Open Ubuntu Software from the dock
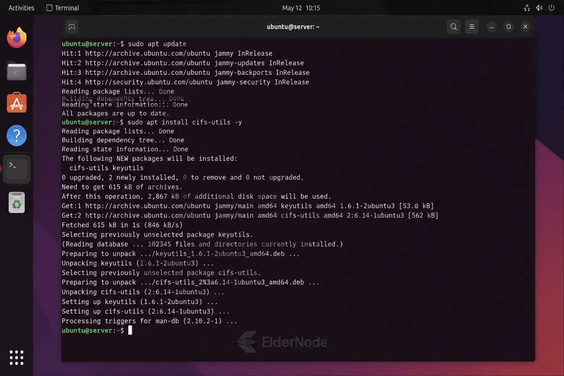564x376 pixels. (x=17, y=103)
